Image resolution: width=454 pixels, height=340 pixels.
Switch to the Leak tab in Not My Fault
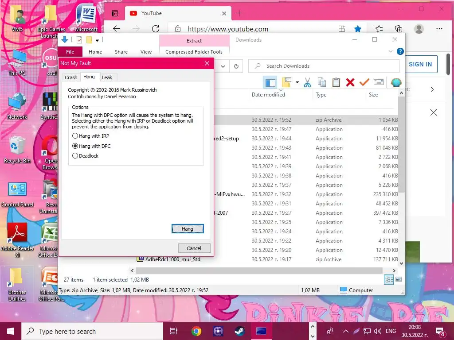[x=107, y=77]
